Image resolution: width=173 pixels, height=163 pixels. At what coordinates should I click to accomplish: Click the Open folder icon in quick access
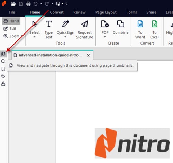coord(13,4)
